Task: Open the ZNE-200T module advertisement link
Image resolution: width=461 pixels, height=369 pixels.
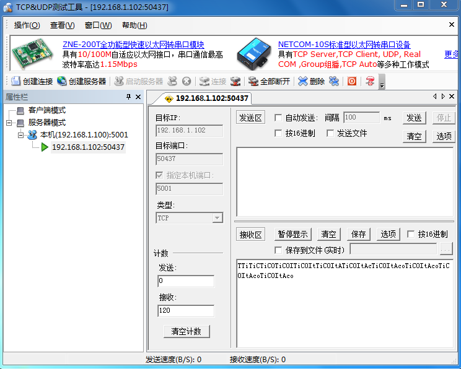Action: (x=133, y=45)
